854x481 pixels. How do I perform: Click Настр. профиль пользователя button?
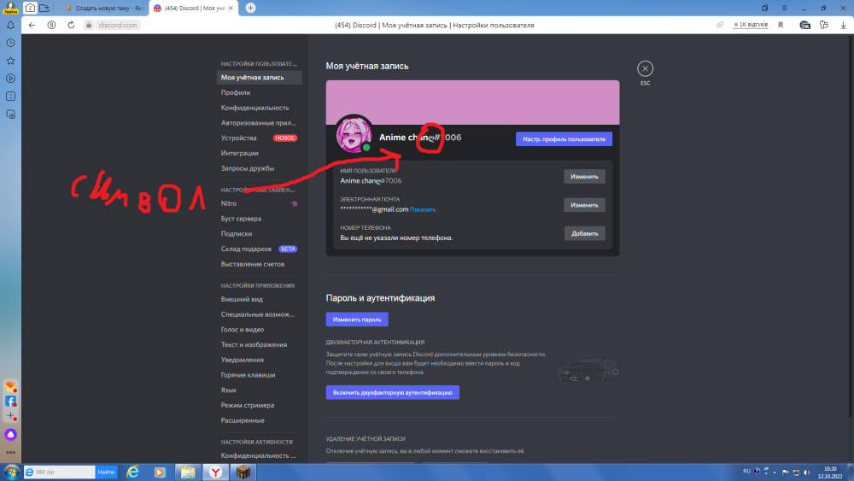click(x=564, y=139)
